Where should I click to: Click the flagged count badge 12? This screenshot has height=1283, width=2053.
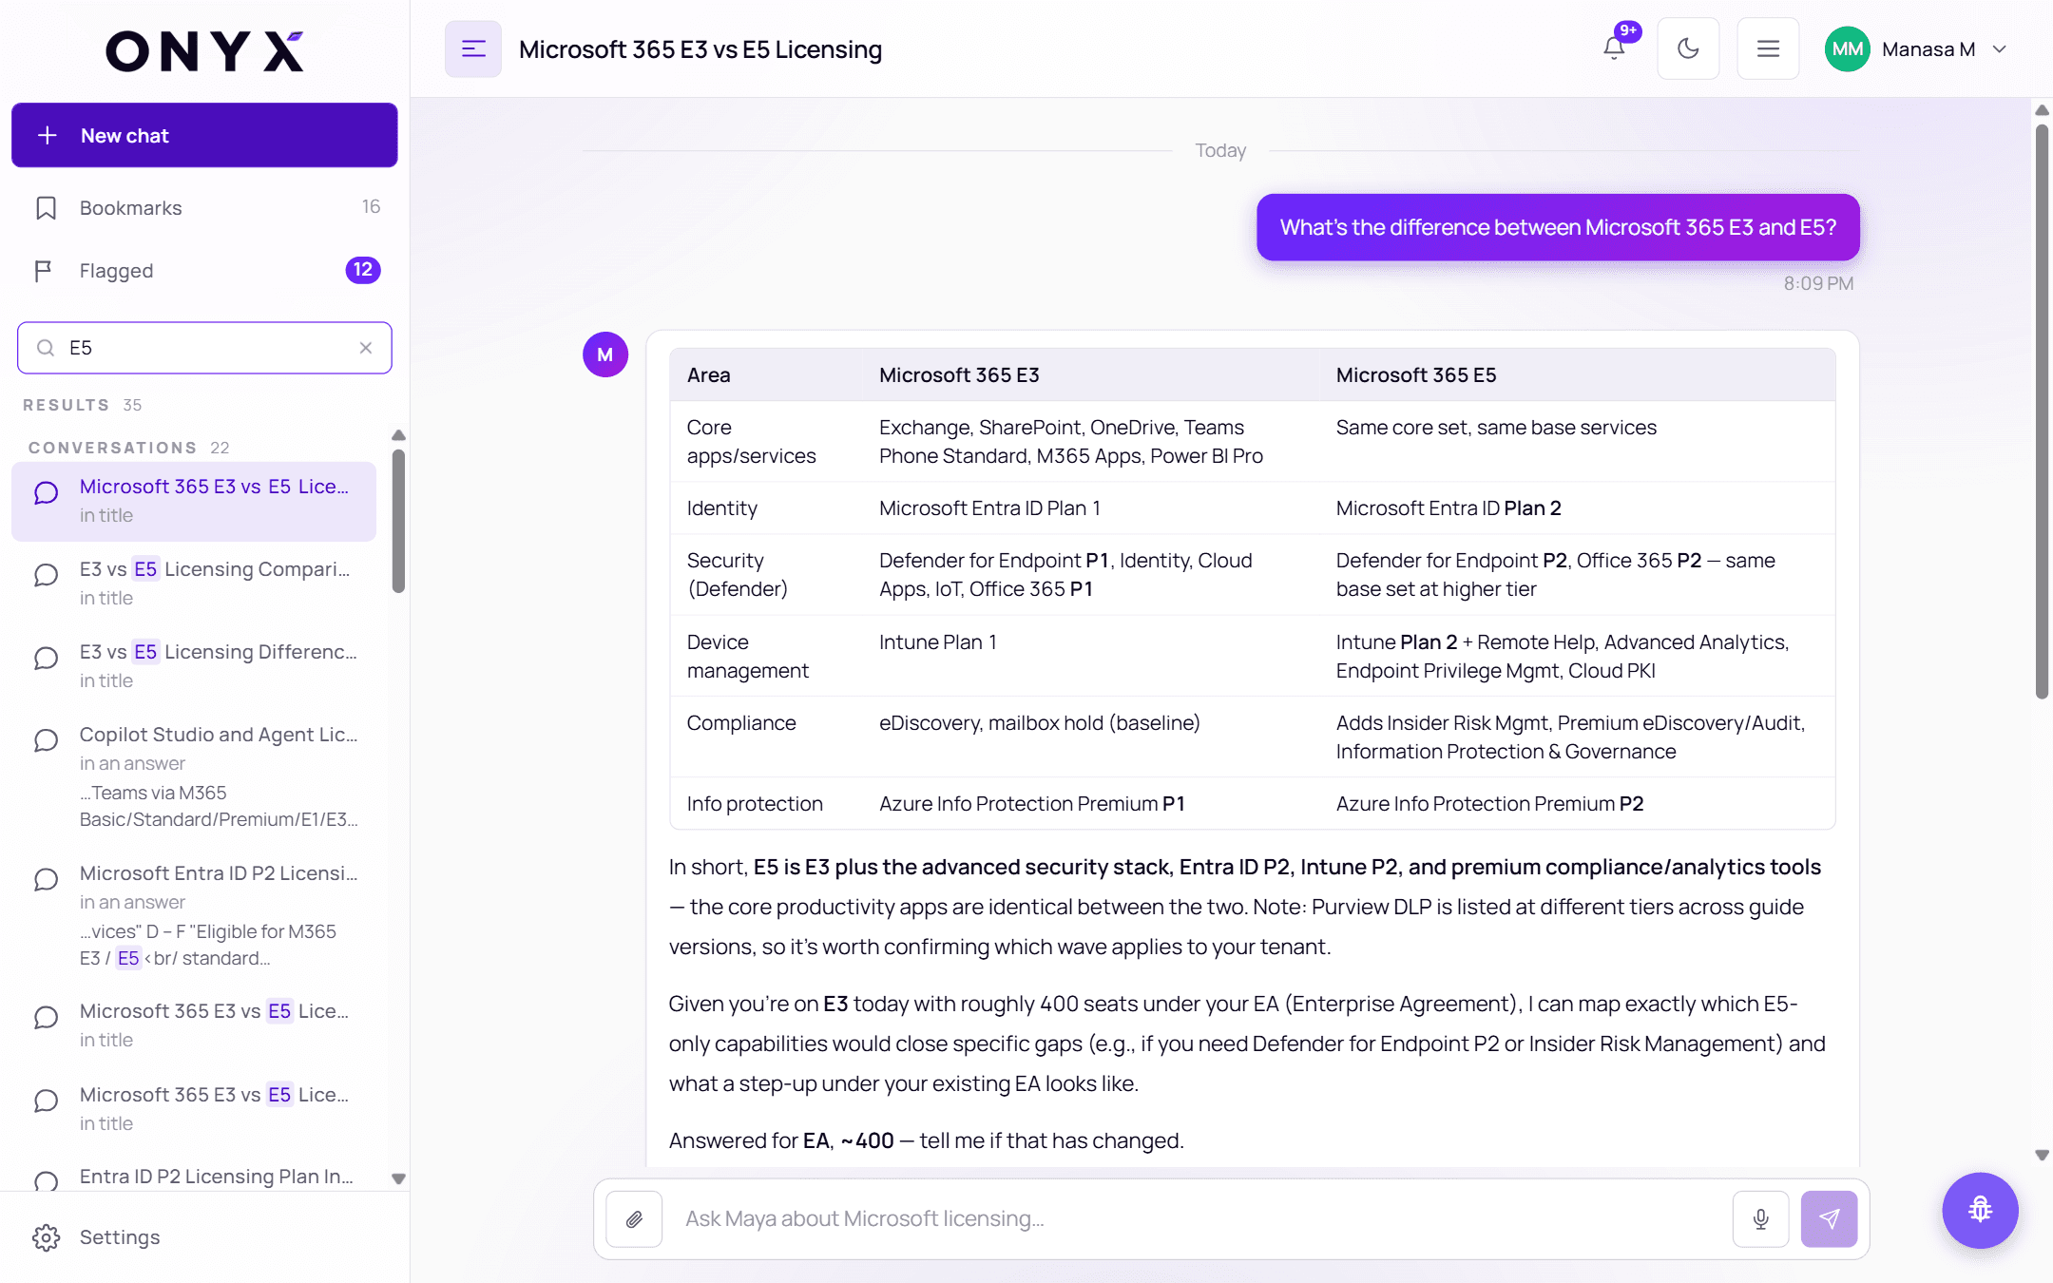pyautogui.click(x=363, y=270)
